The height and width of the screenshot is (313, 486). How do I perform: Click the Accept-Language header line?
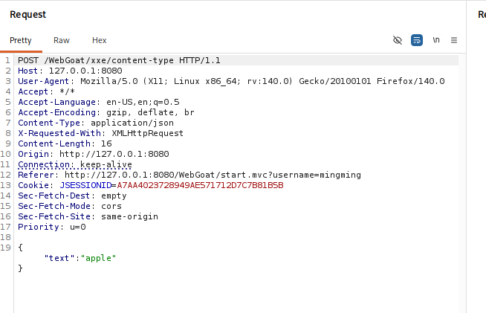(99, 102)
